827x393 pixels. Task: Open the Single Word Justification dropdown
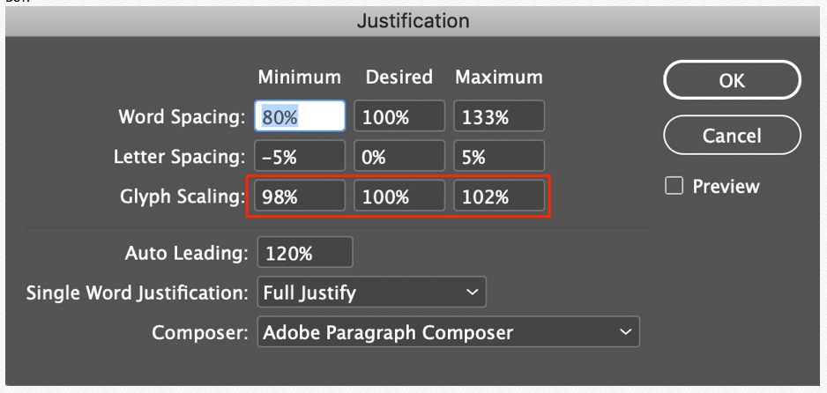(x=371, y=293)
